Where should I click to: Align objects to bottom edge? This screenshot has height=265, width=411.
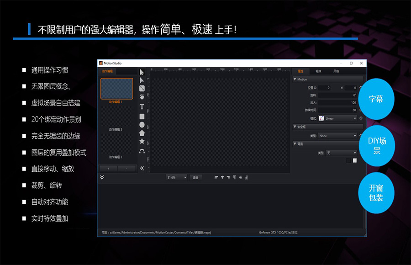click(247, 177)
